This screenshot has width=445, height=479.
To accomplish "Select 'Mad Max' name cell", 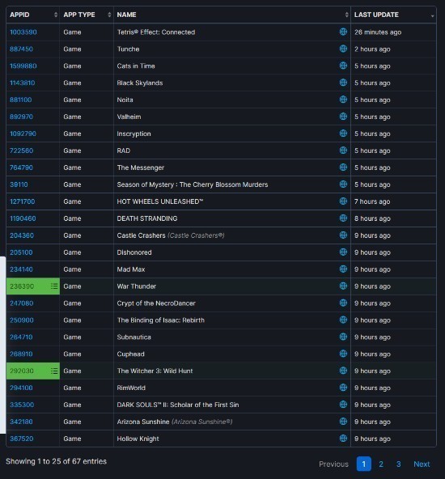I will pyautogui.click(x=232, y=269).
